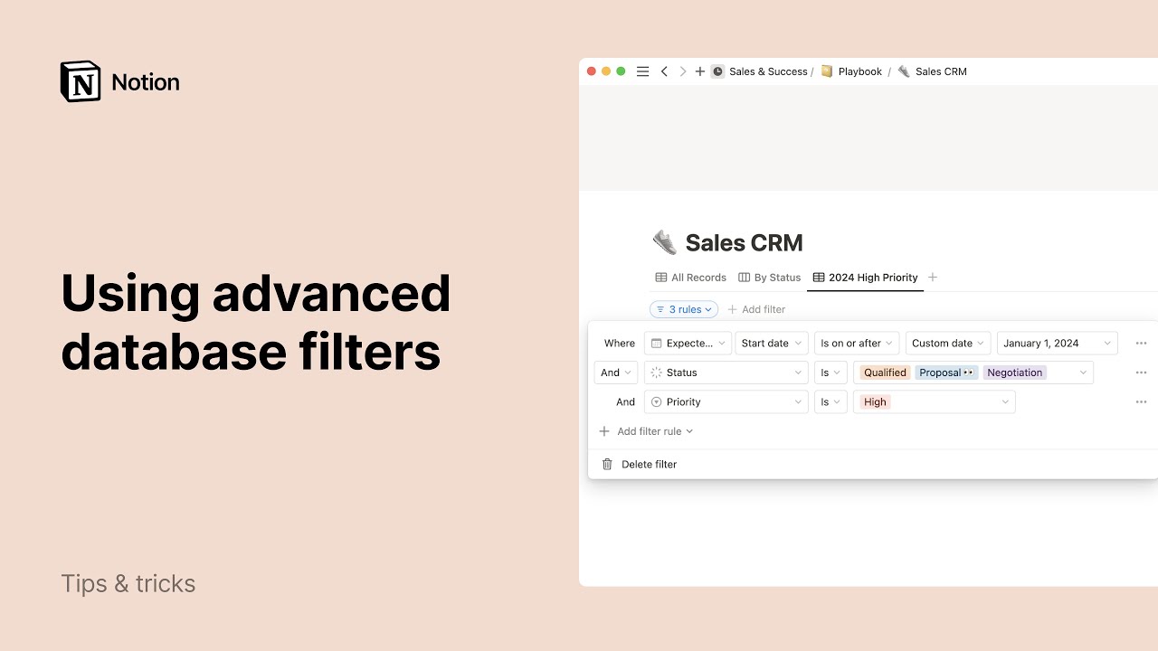Image resolution: width=1158 pixels, height=651 pixels.
Task: Select the Negotiation status tag
Action: pyautogui.click(x=1014, y=372)
